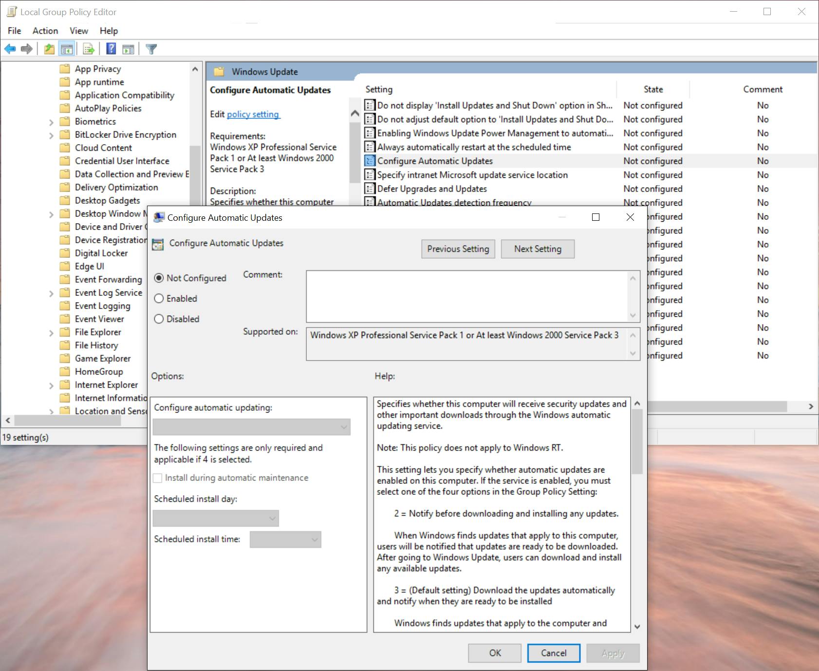Viewport: 819px width, 671px height.
Task: Open the 'Configure automatic updating' dropdown
Action: [252, 427]
